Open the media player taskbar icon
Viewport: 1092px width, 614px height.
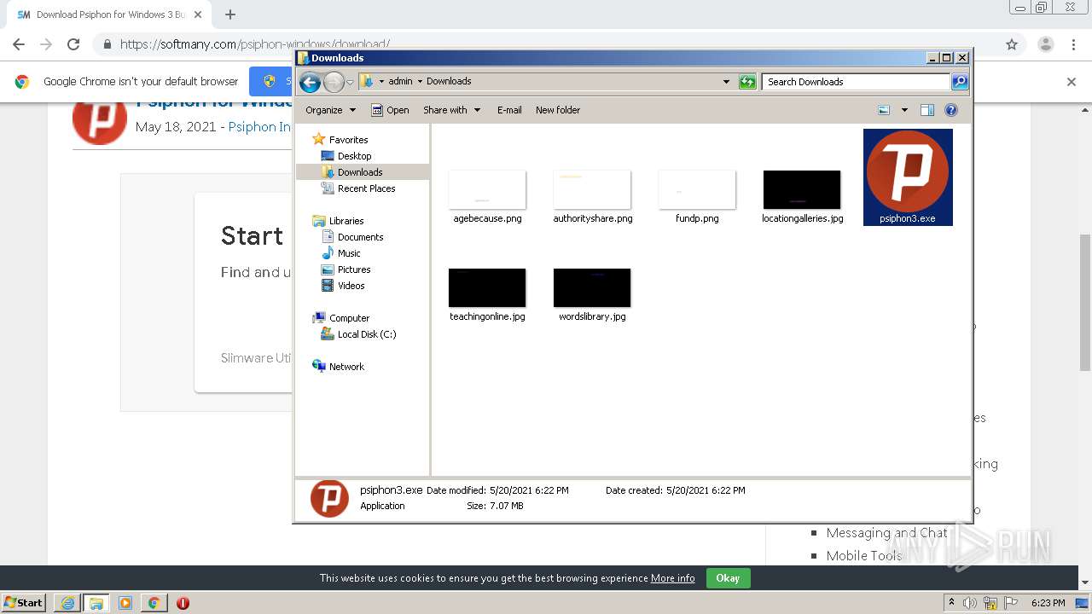point(125,603)
